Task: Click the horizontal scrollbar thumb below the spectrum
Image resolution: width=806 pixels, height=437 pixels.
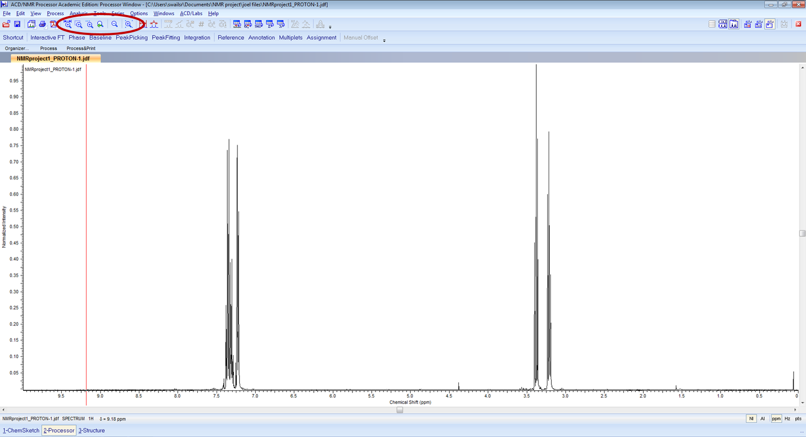Action: [400, 410]
